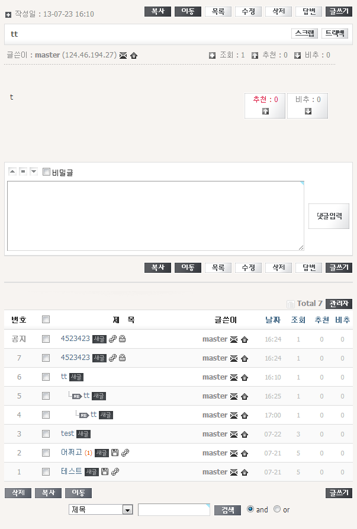
Task: Check the checkbox in the 공지 row
Action: (46, 339)
